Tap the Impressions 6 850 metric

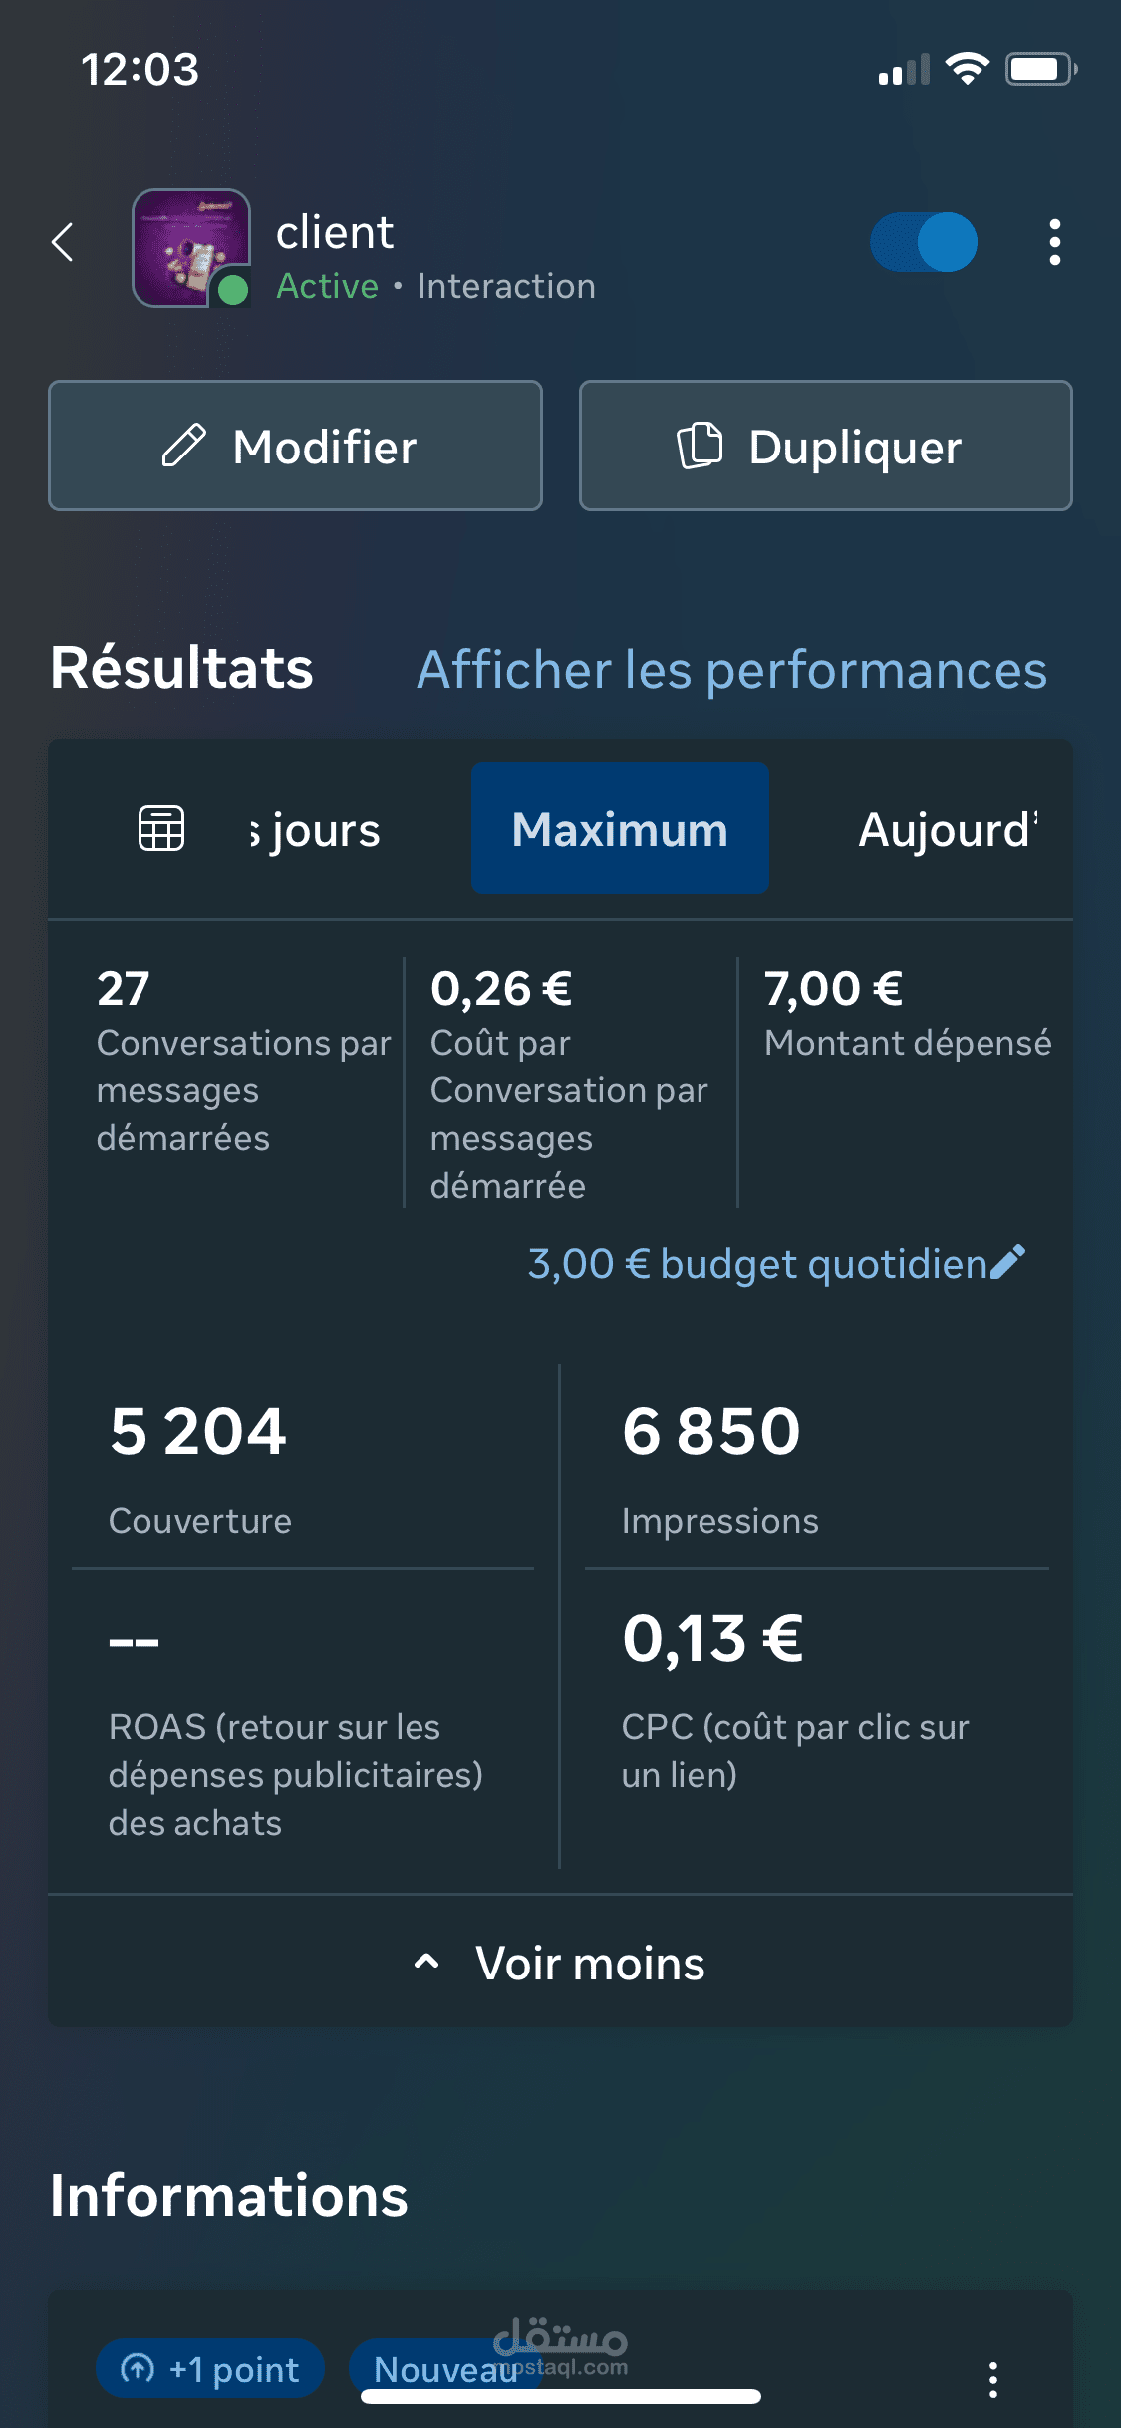(x=816, y=1467)
